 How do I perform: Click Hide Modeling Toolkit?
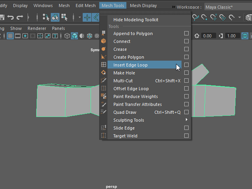pyautogui.click(x=136, y=20)
